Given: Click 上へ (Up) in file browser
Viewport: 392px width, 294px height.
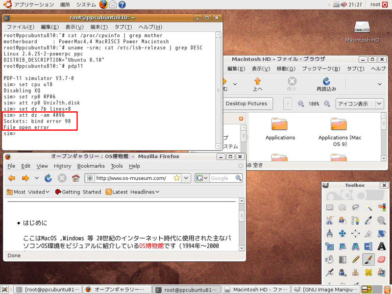Looking at the screenshot, I should [258, 84].
